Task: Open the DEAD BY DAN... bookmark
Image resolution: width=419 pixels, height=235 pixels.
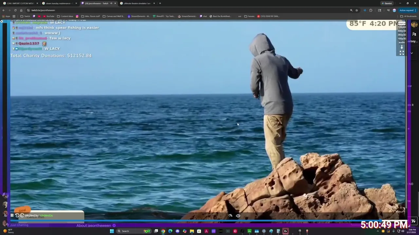Action: tap(268, 16)
